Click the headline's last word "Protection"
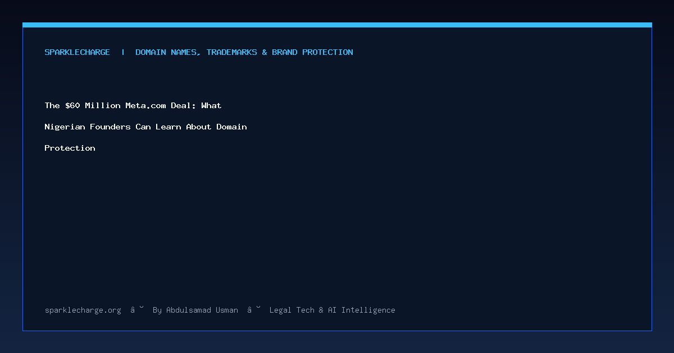Viewport: 674px width, 353px height. 70,148
